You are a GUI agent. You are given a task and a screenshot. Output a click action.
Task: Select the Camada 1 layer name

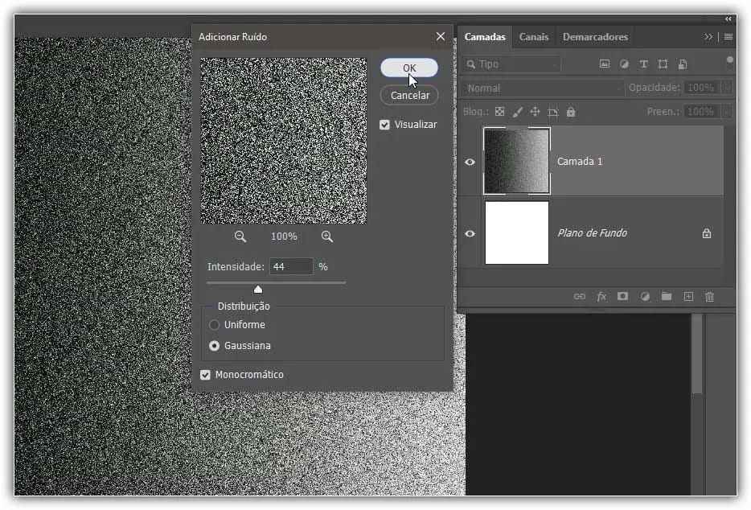pos(580,162)
